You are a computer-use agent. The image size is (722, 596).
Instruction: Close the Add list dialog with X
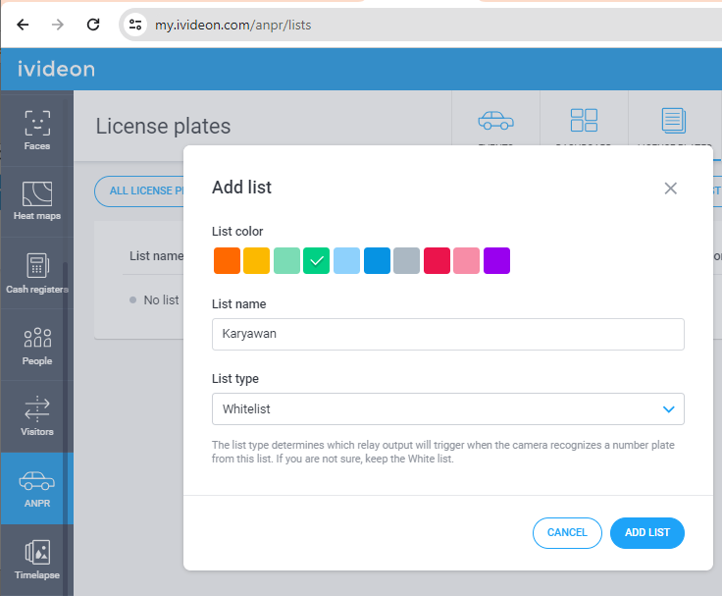coord(670,189)
